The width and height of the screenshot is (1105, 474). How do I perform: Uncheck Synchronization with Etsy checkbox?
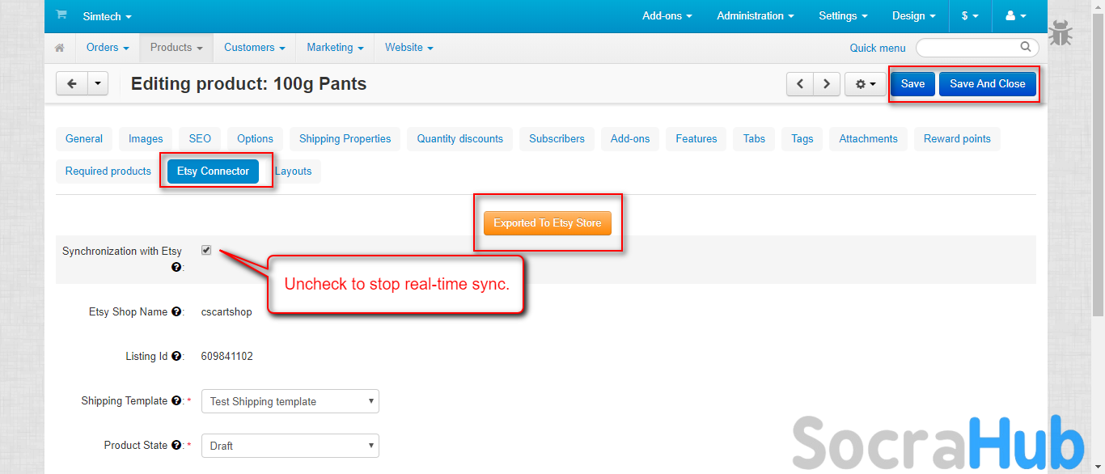click(206, 251)
